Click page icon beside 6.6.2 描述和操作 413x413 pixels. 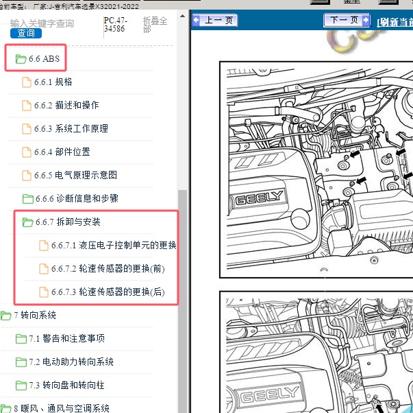26,106
